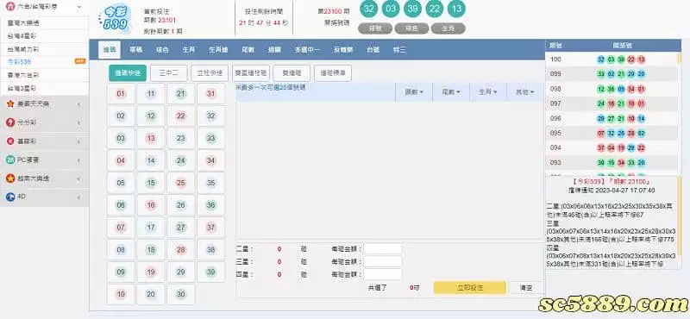Click the yellow 立即投注 button
The height and width of the screenshot is (319, 690).
click(470, 288)
